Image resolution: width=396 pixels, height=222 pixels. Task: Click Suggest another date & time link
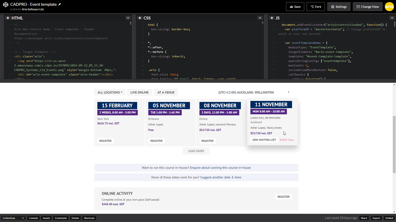point(220,177)
